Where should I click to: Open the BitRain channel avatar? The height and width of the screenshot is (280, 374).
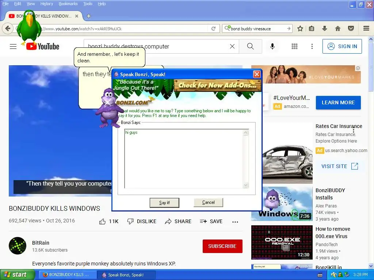pos(18,246)
